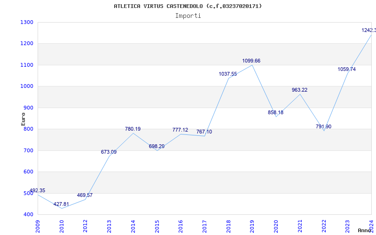Click the Euro y-axis title
376x235 pixels.
pyautogui.click(x=23, y=118)
